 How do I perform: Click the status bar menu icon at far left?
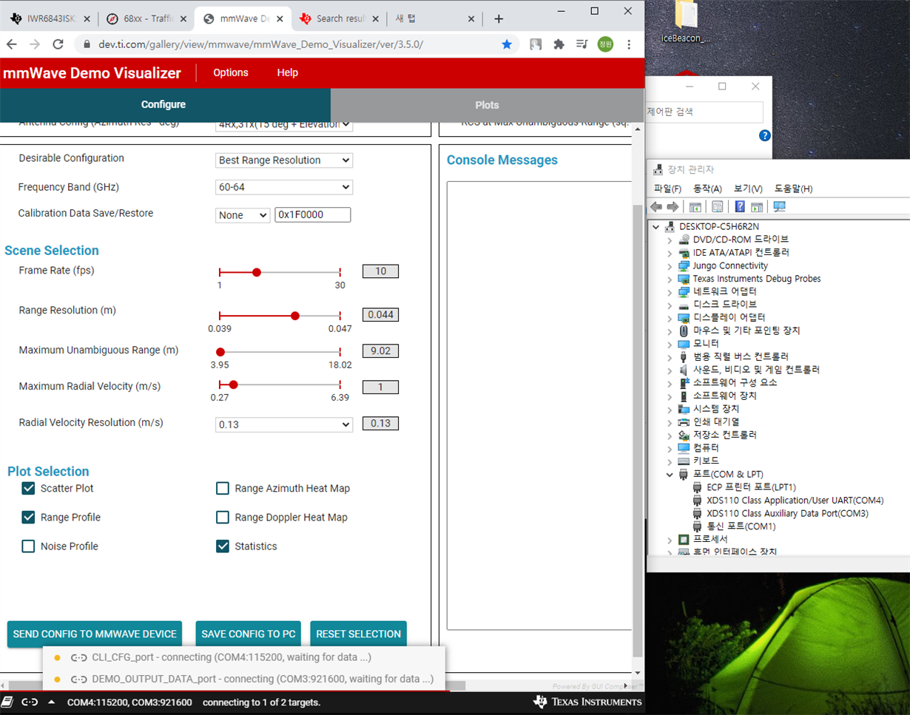7,702
